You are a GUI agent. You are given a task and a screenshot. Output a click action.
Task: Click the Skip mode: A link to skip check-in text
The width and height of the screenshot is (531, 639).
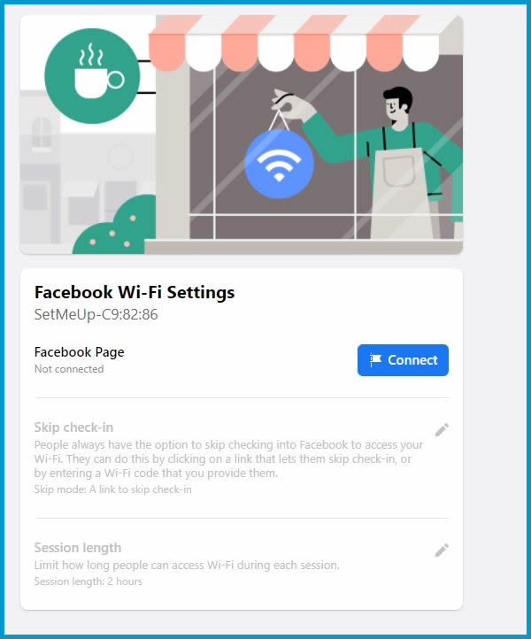113,489
